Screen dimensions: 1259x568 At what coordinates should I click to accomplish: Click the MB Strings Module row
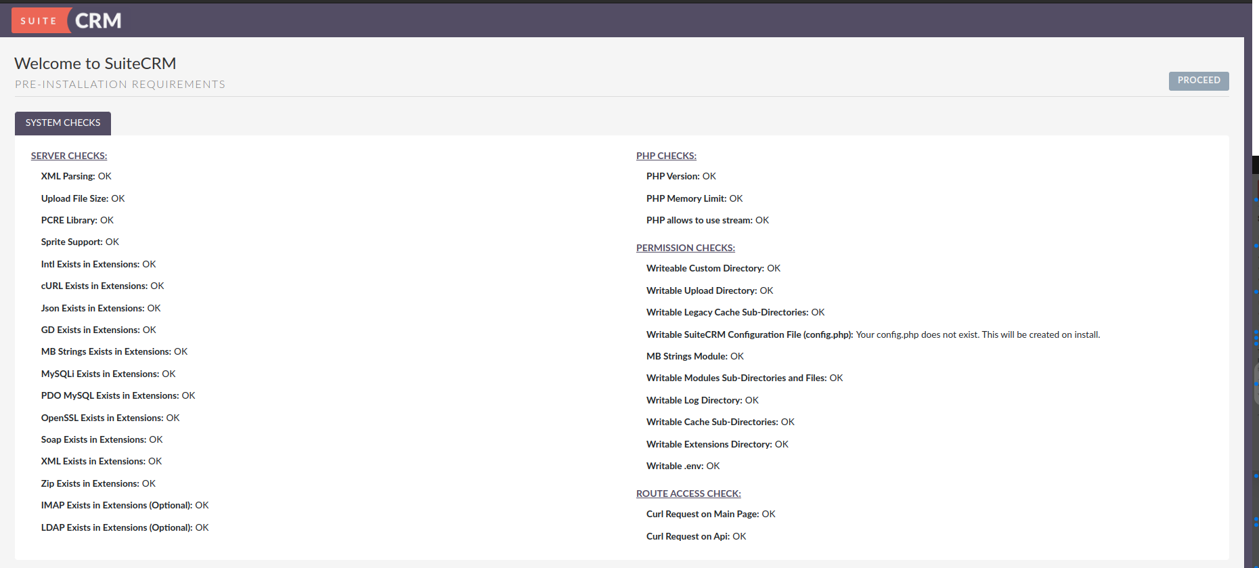pyautogui.click(x=695, y=356)
